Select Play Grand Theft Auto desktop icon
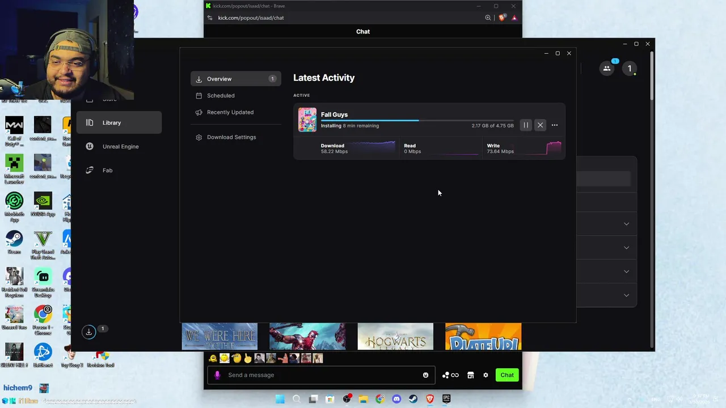The height and width of the screenshot is (408, 726). coord(43,245)
